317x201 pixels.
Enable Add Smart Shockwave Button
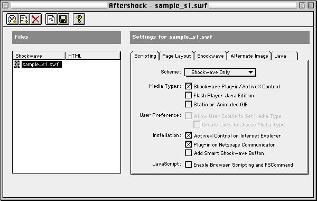(189, 153)
